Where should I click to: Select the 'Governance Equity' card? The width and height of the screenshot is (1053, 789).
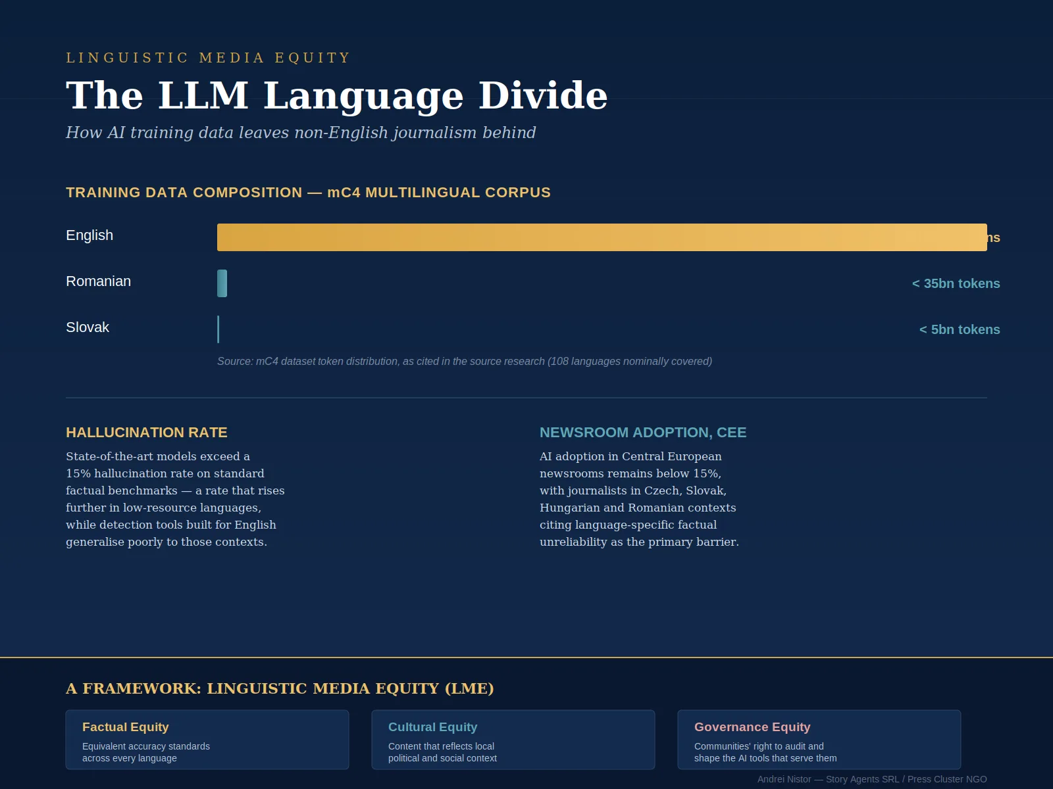(x=819, y=740)
